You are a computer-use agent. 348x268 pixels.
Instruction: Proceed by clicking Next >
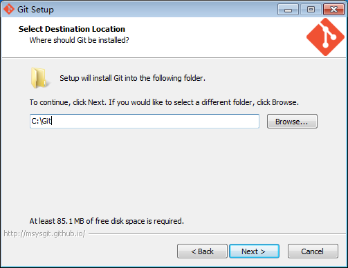click(x=254, y=251)
